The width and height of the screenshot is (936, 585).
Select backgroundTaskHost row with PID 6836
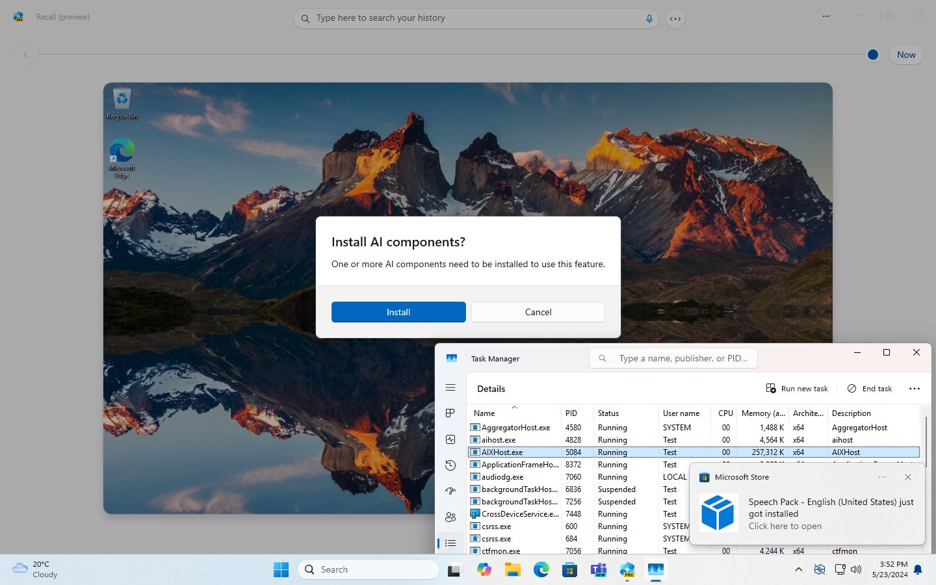pyautogui.click(x=578, y=489)
